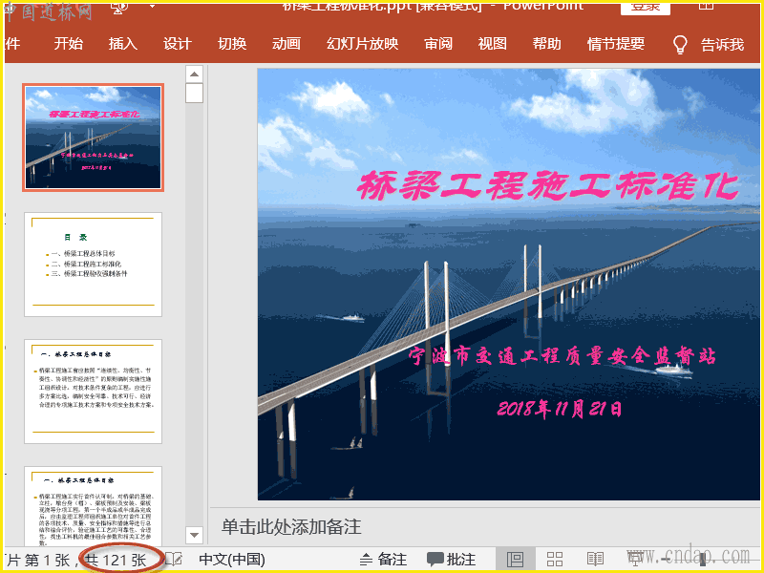
Task: Switch to the 设计 ribbon tab
Action: [x=178, y=44]
